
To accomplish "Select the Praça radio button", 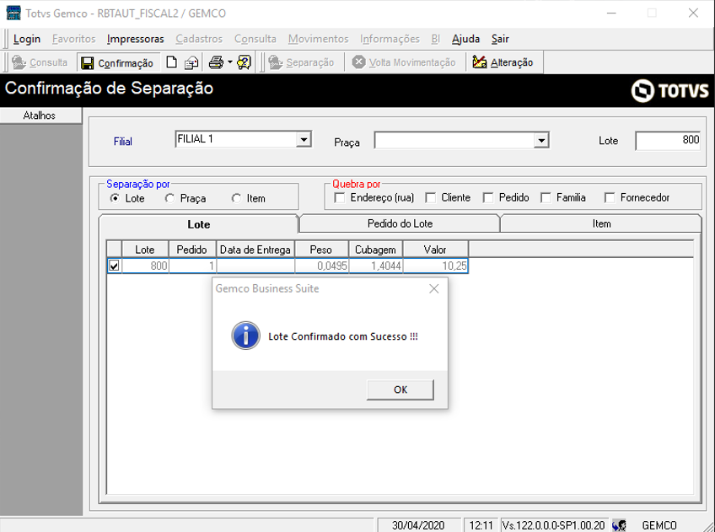I will click(169, 198).
